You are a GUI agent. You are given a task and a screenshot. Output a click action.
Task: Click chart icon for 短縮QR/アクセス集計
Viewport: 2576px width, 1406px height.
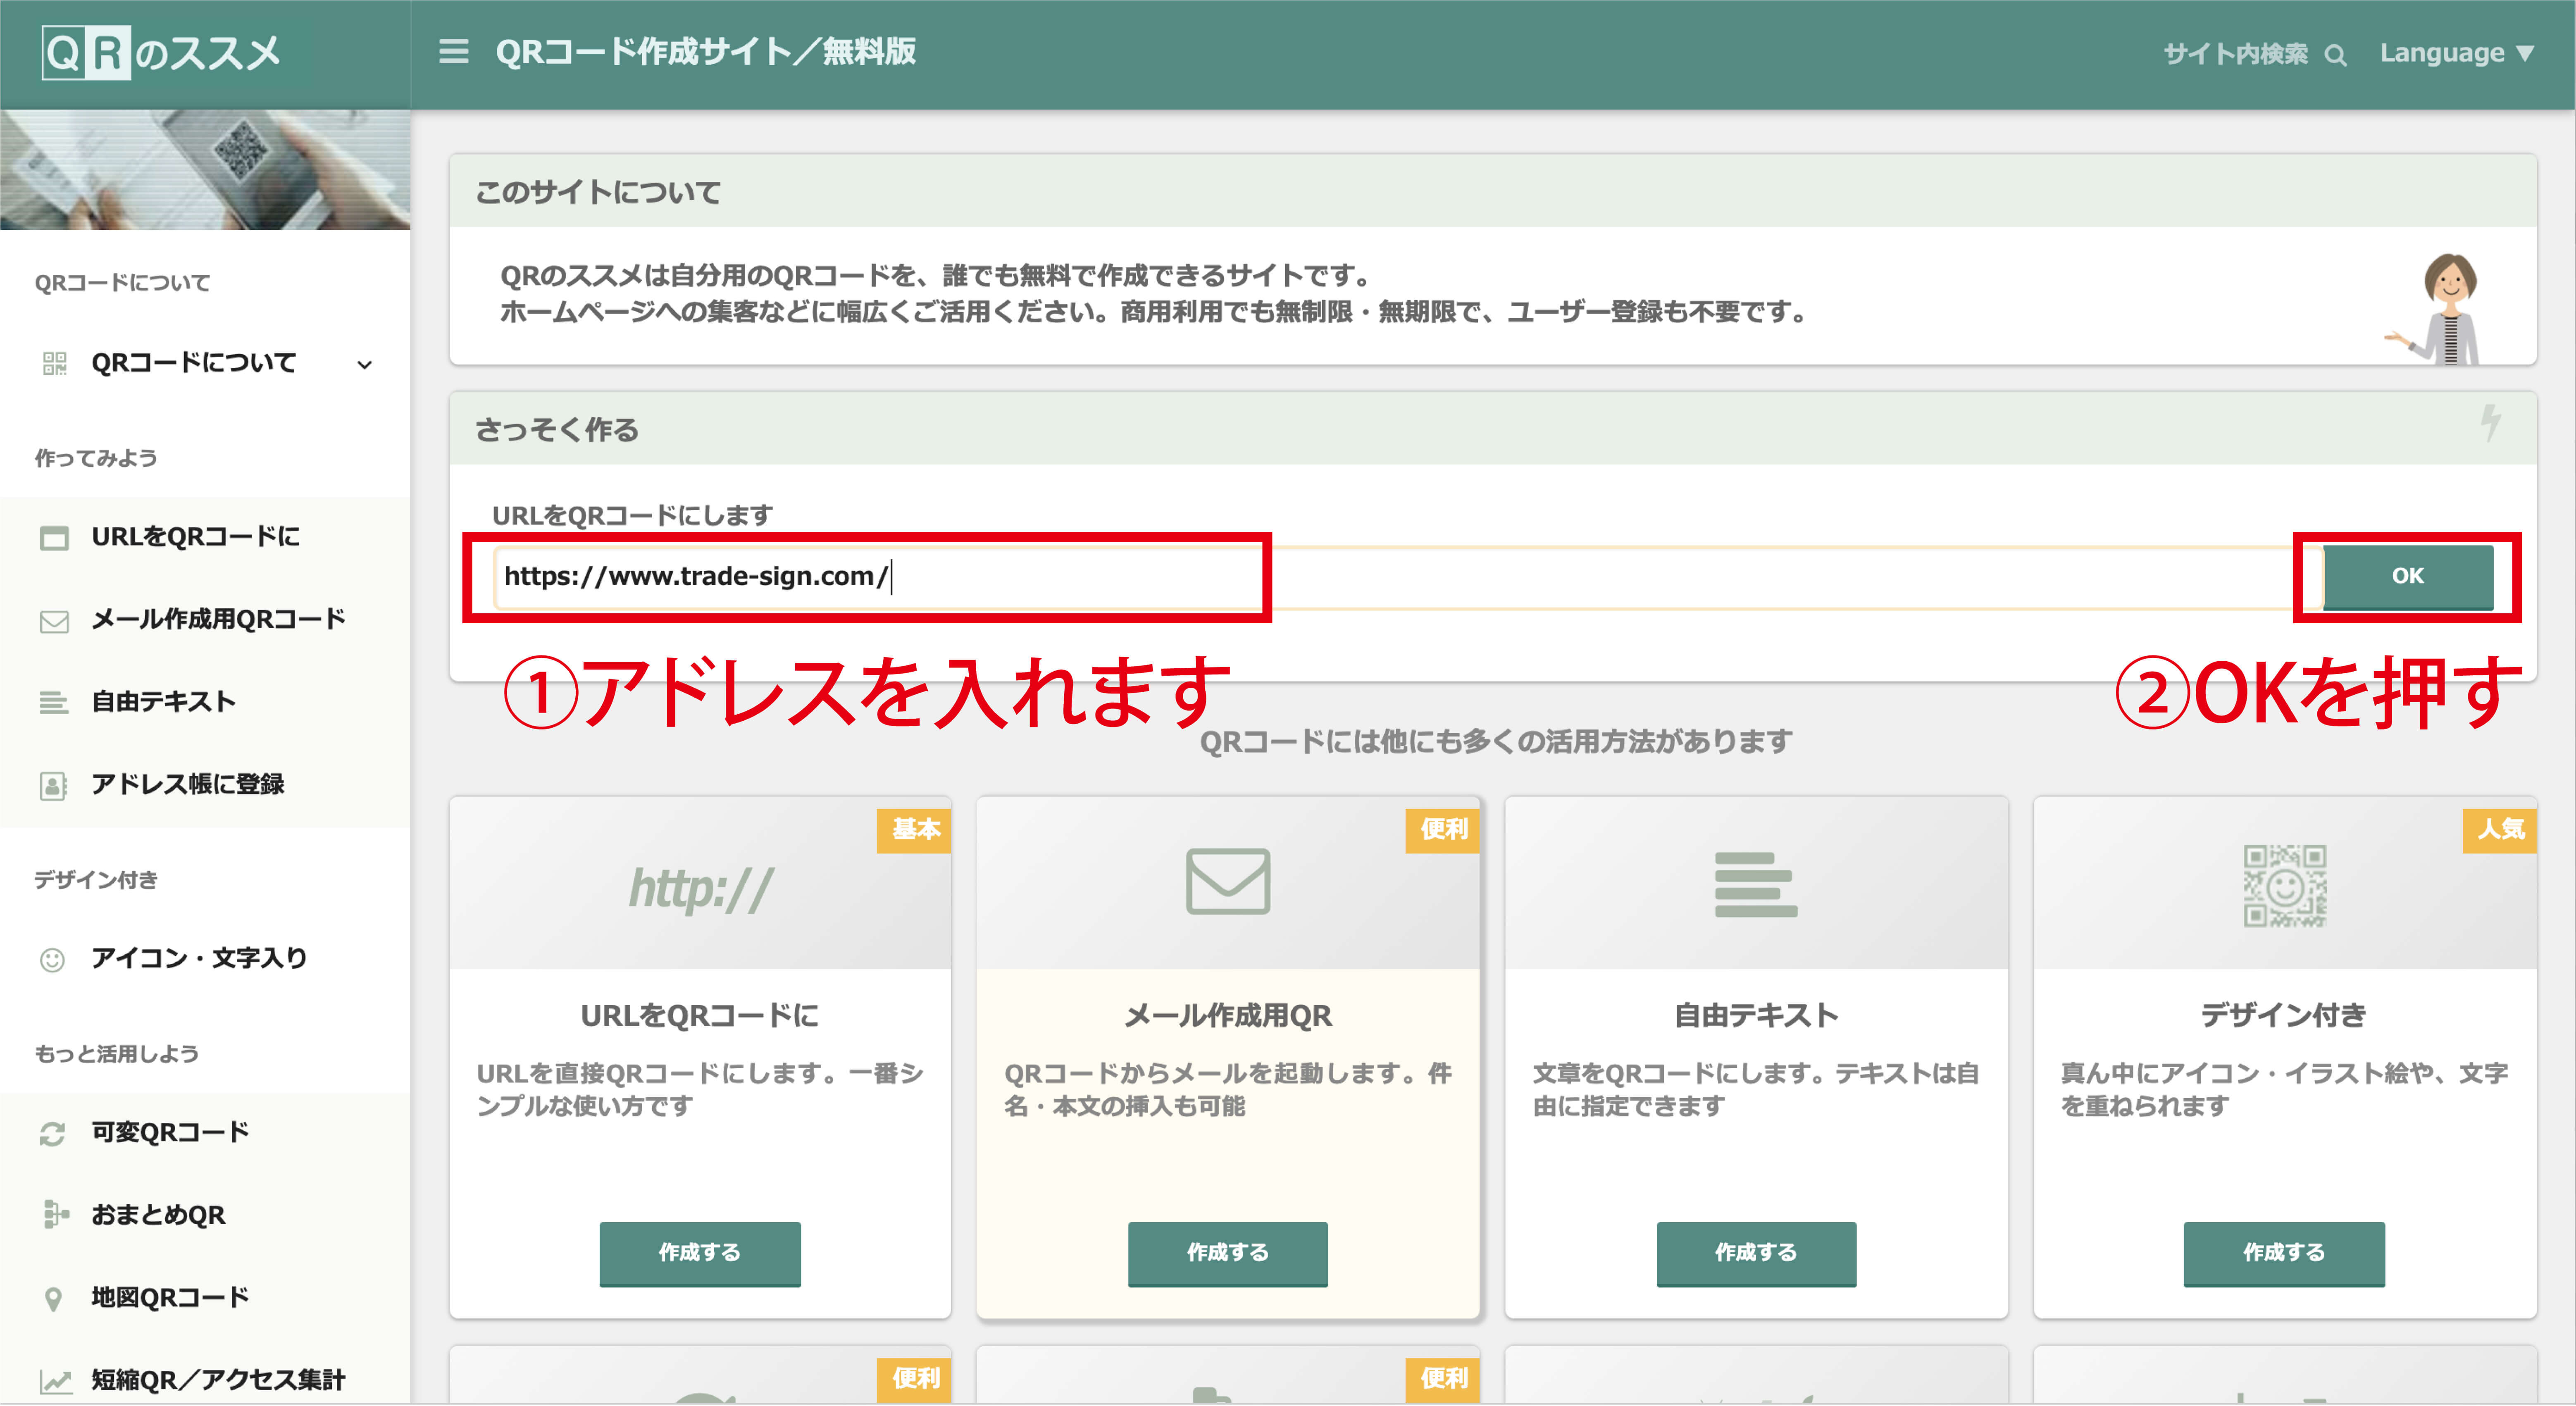tap(56, 1381)
